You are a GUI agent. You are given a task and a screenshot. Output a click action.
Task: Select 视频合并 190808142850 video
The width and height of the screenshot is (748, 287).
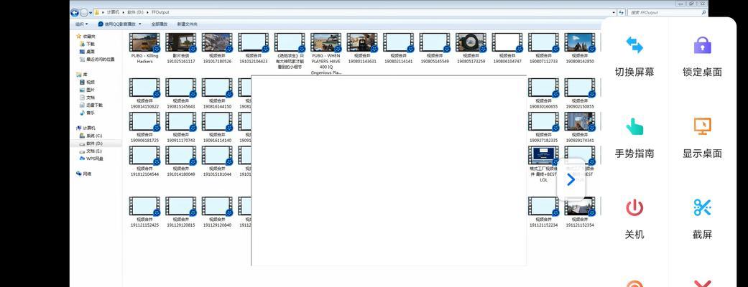click(580, 48)
